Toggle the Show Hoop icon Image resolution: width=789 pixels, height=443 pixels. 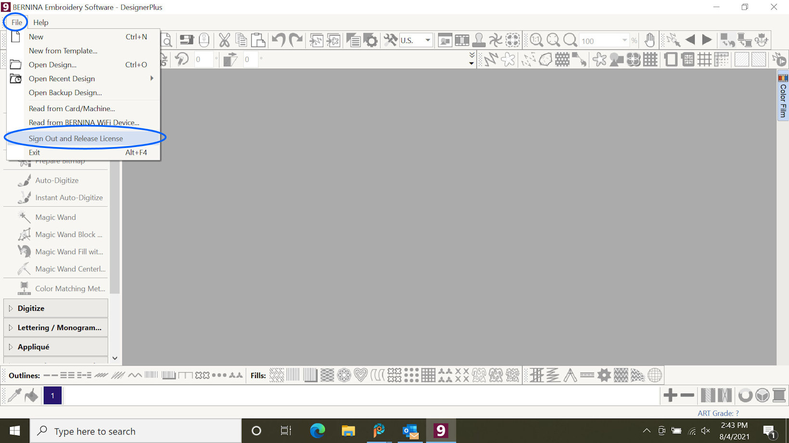pos(671,60)
